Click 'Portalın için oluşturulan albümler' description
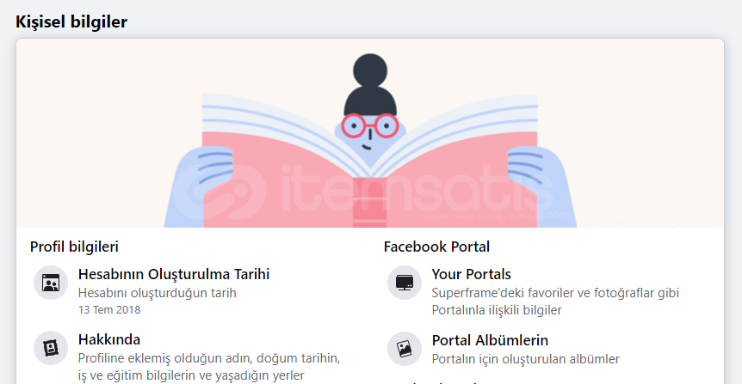This screenshot has height=384, width=742. pos(525,359)
